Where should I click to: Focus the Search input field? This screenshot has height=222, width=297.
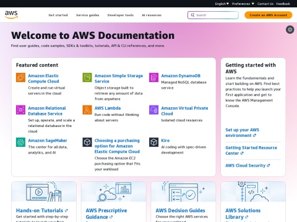(213, 15)
